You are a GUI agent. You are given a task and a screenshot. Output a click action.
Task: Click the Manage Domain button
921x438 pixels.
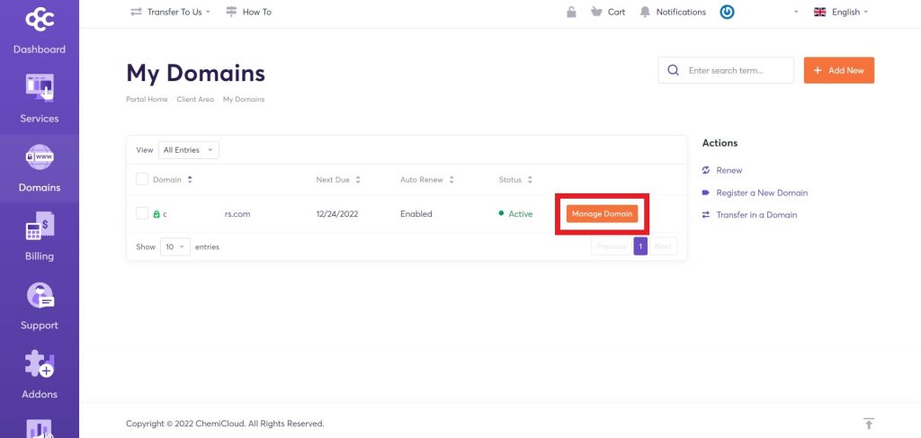click(x=602, y=214)
